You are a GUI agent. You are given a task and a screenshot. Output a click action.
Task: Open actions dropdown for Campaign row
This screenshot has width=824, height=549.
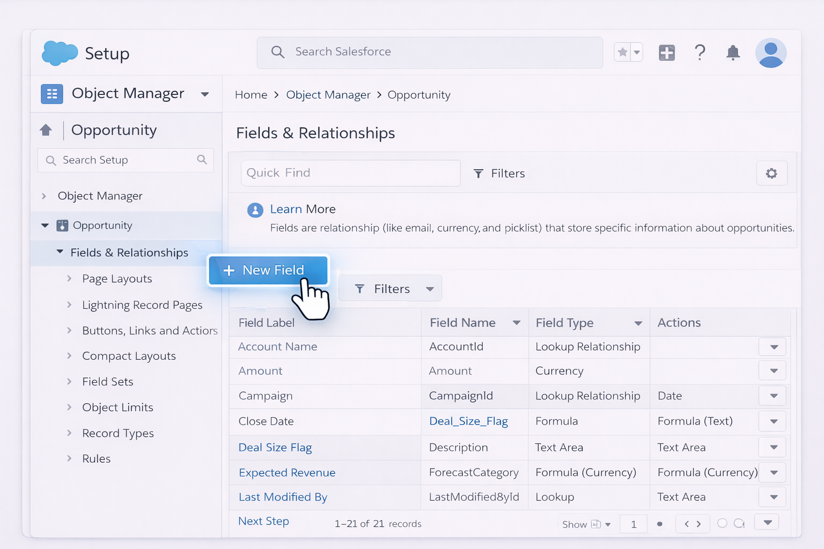(x=772, y=396)
